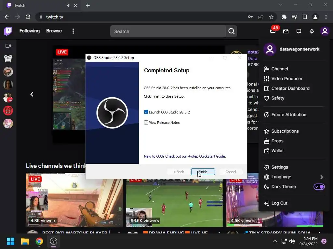Open the first sidebar channel avatar with glasses
This screenshot has width=333, height=249.
(8, 59)
